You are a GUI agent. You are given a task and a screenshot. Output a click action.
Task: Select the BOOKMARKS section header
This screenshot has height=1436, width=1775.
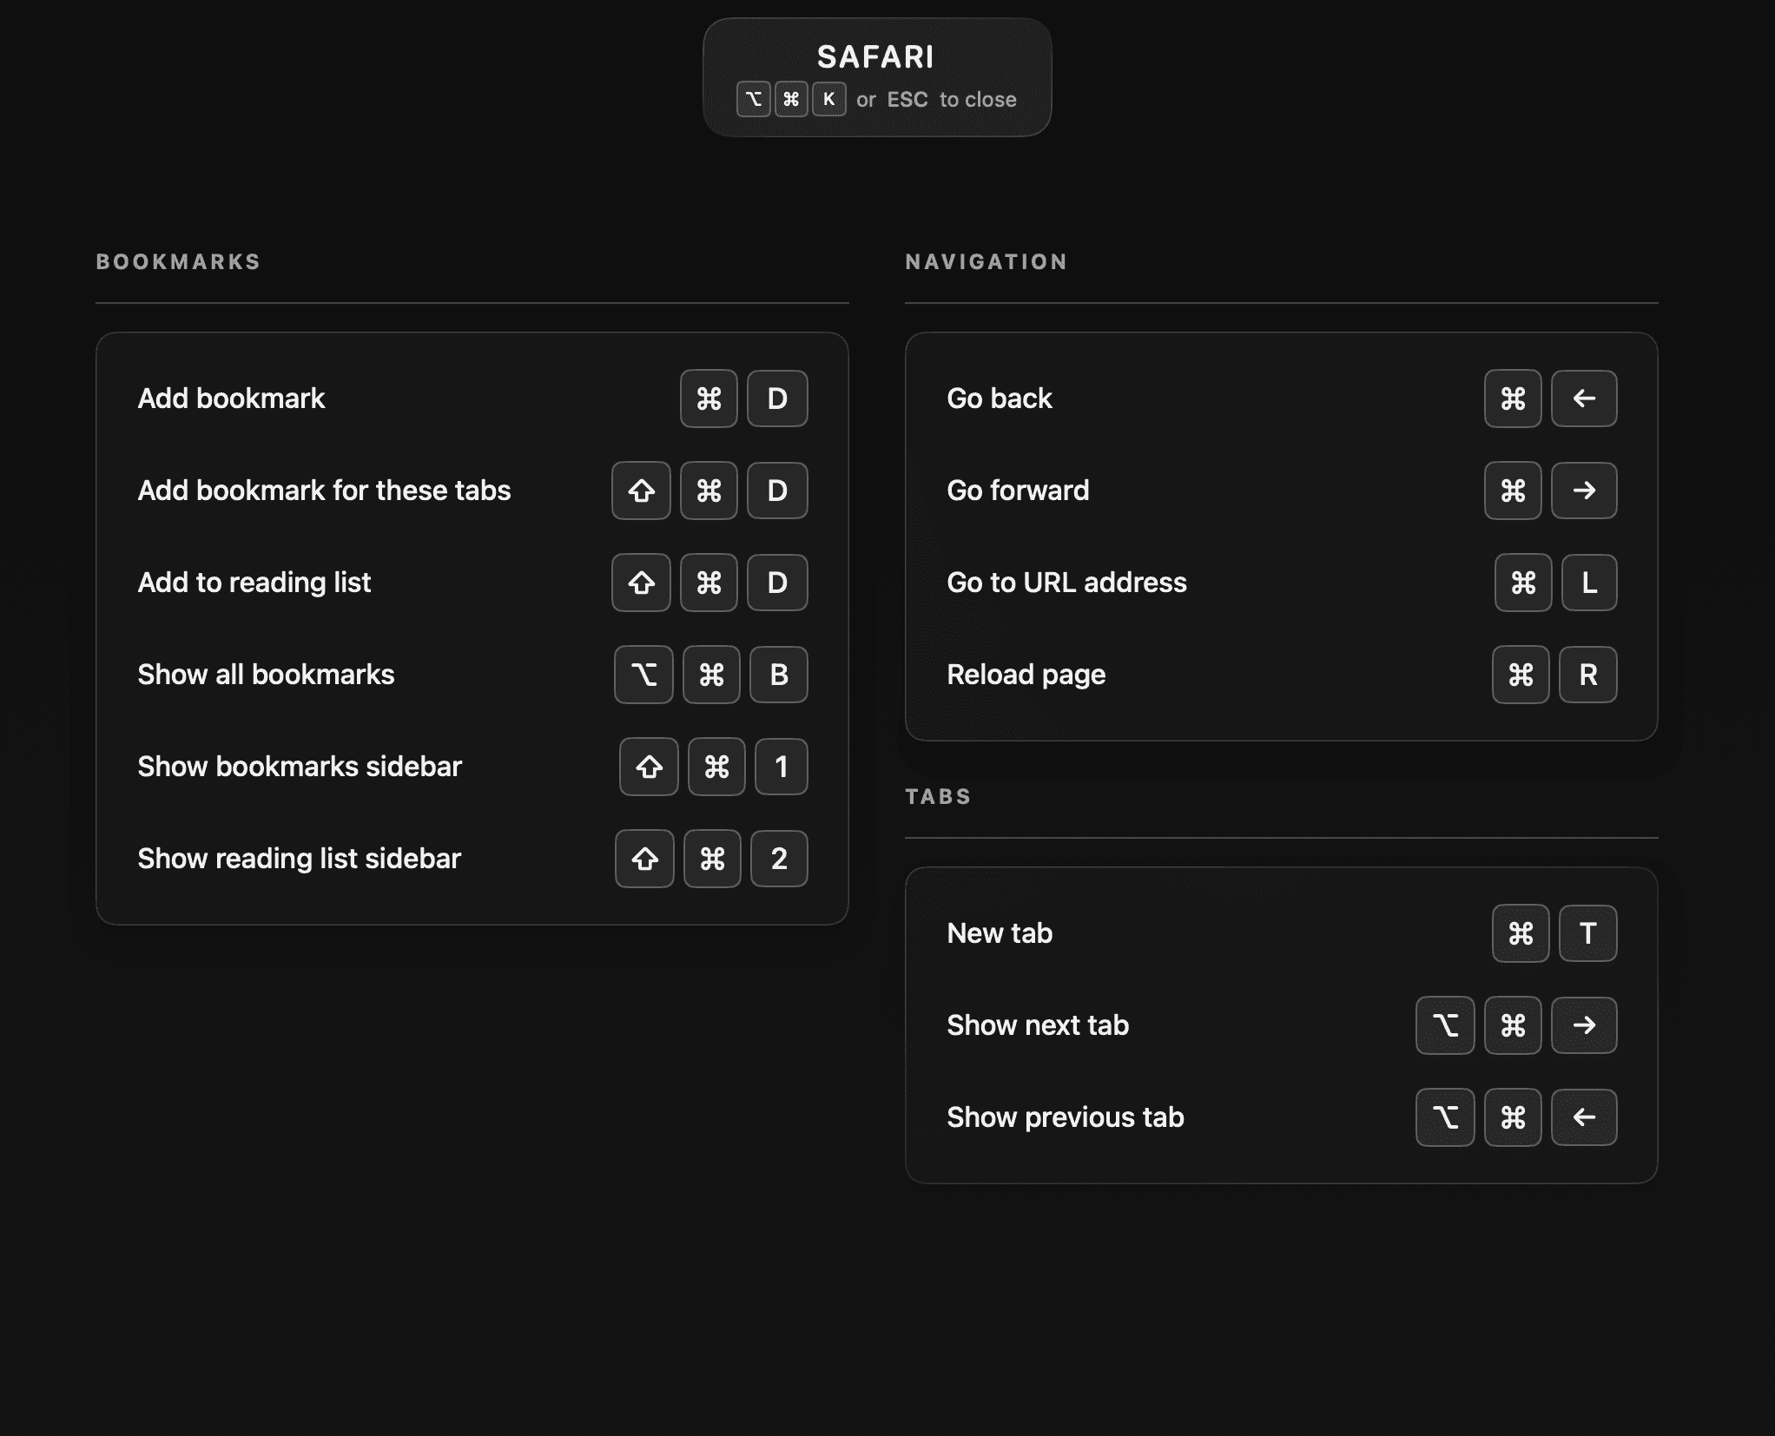coord(178,261)
